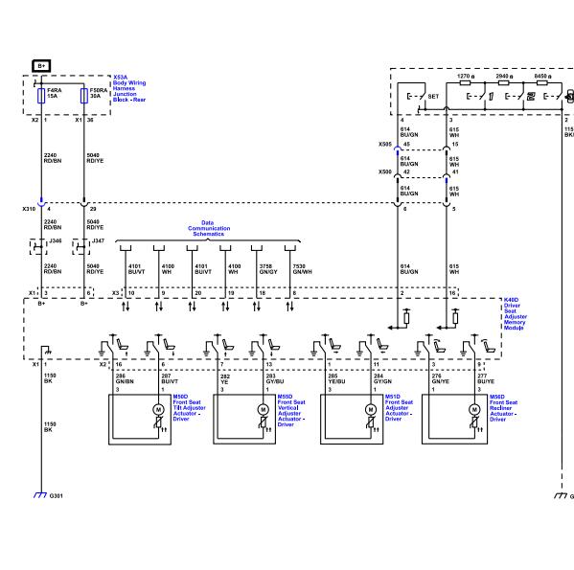Click the 285 YE/BU wire label
The width and height of the screenshot is (574, 570).
pos(336,378)
